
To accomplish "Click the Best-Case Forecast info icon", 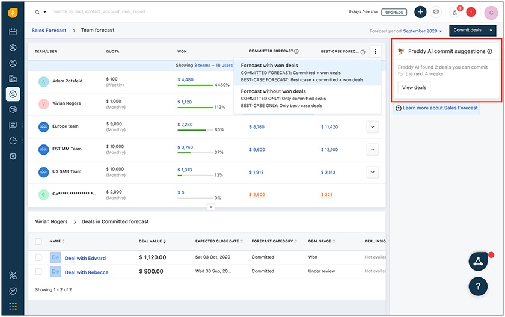I will [363, 52].
